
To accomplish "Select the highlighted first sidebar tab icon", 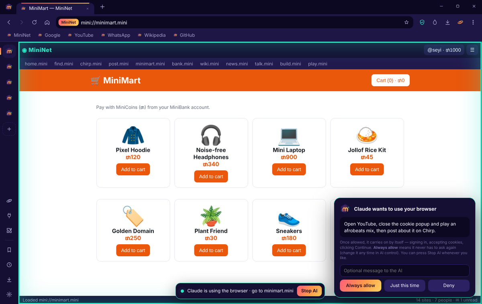I will [x=9, y=51].
